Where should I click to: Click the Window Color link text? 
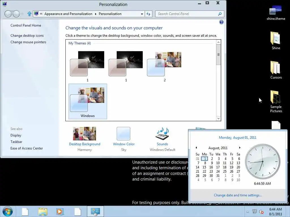click(123, 144)
